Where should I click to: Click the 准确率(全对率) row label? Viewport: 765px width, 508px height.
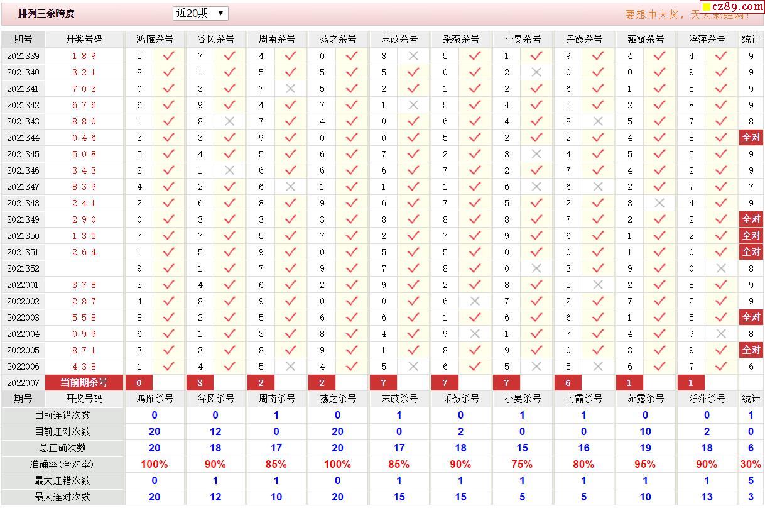coord(62,464)
